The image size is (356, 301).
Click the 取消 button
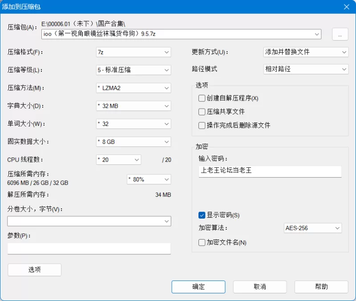260,287
